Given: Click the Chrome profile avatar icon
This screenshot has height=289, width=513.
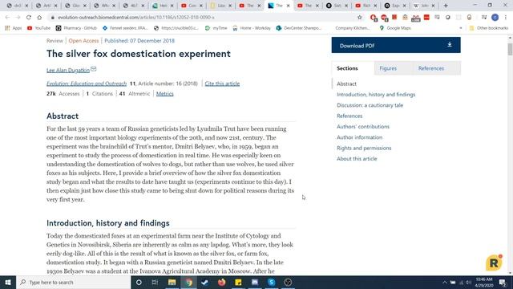Looking at the screenshot, I should point(495,18).
